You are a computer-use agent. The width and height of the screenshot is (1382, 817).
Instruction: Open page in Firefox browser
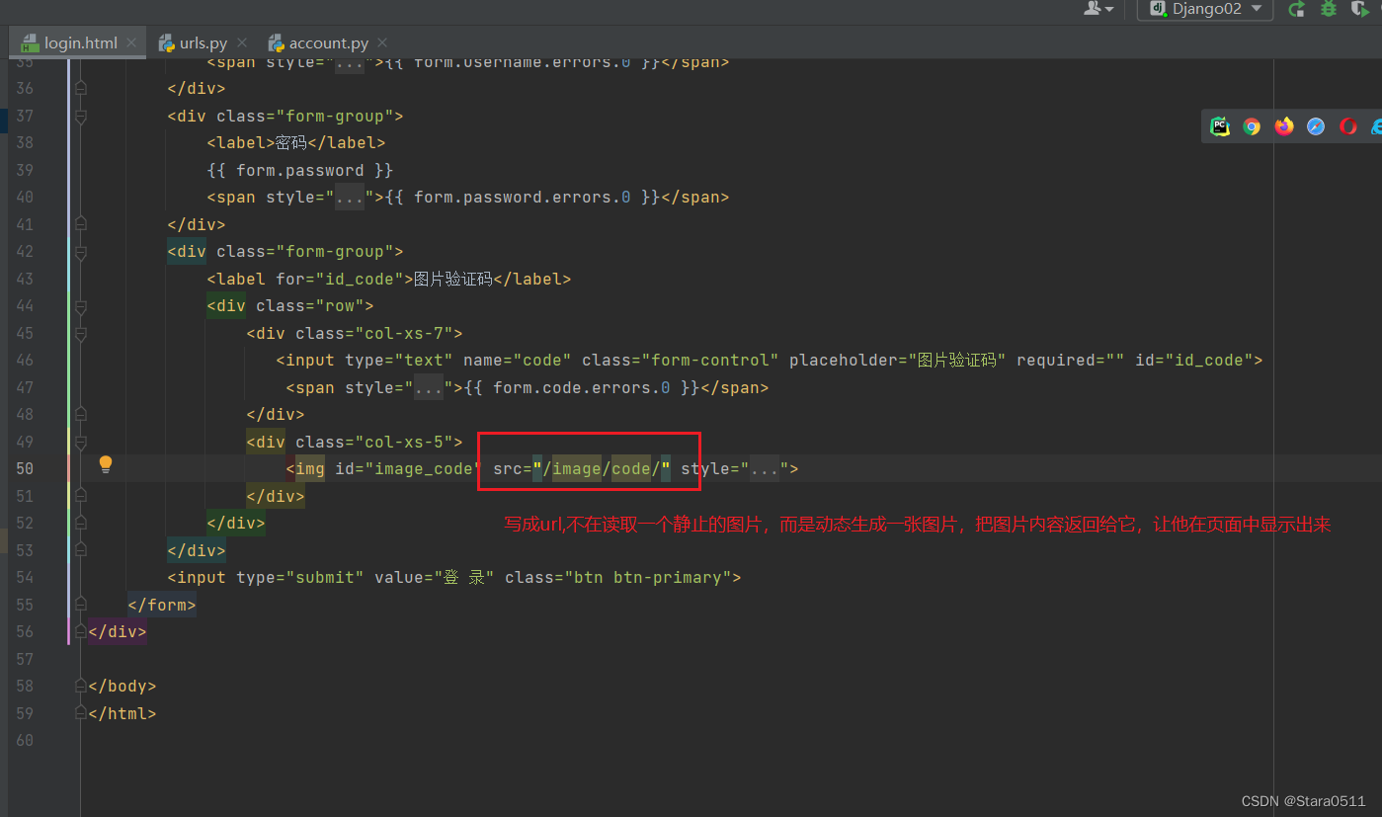pos(1284,126)
